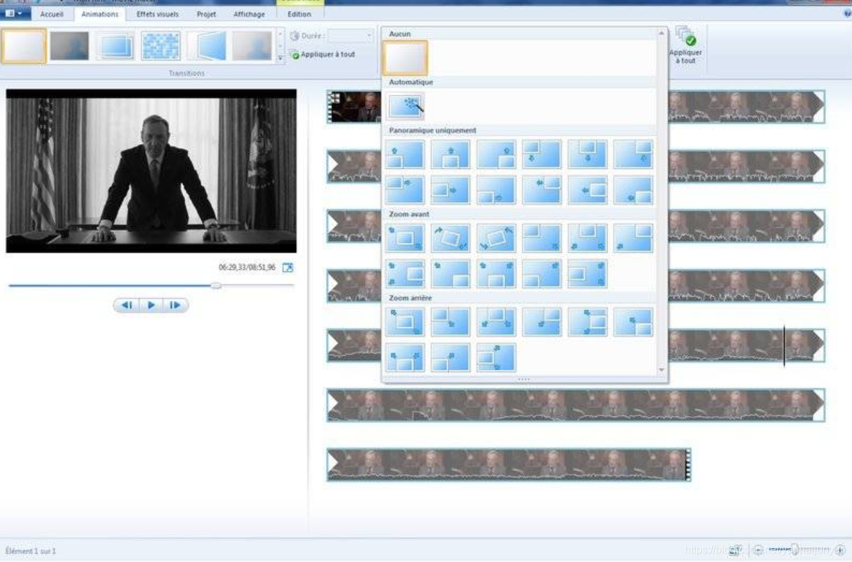This screenshot has width=852, height=562.
Task: Select the Aucun (no pan/zoom) thumbnail
Action: (x=405, y=58)
